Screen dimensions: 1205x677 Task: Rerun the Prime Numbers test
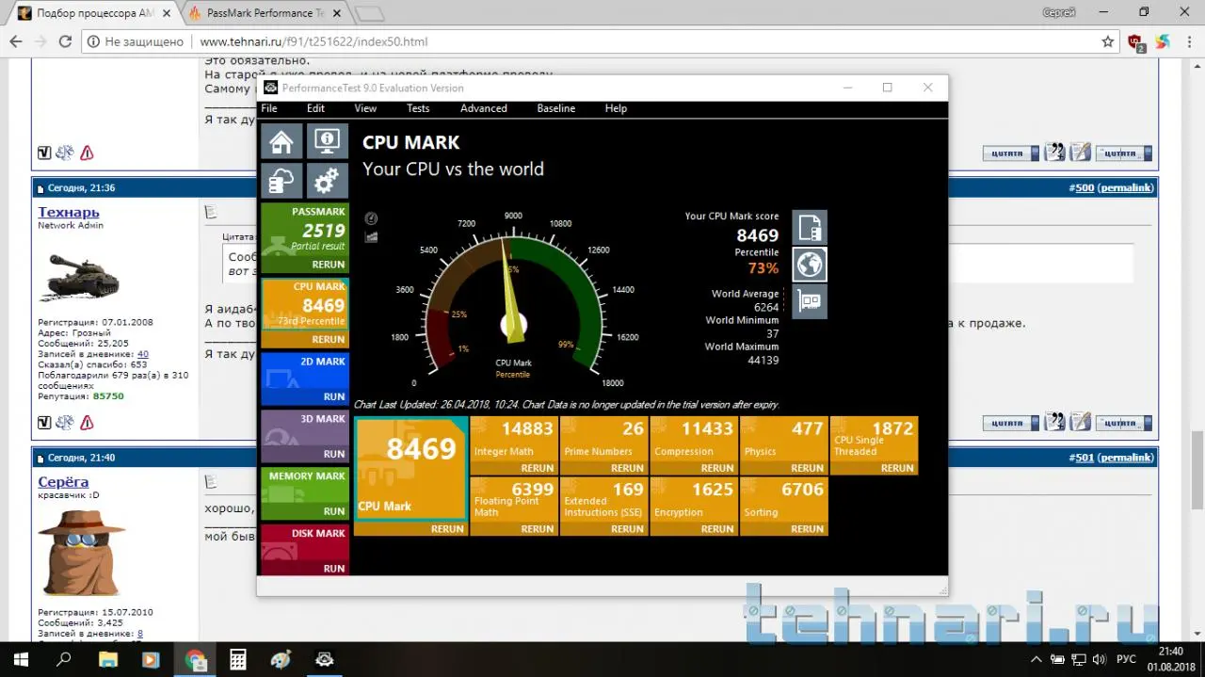coord(627,468)
